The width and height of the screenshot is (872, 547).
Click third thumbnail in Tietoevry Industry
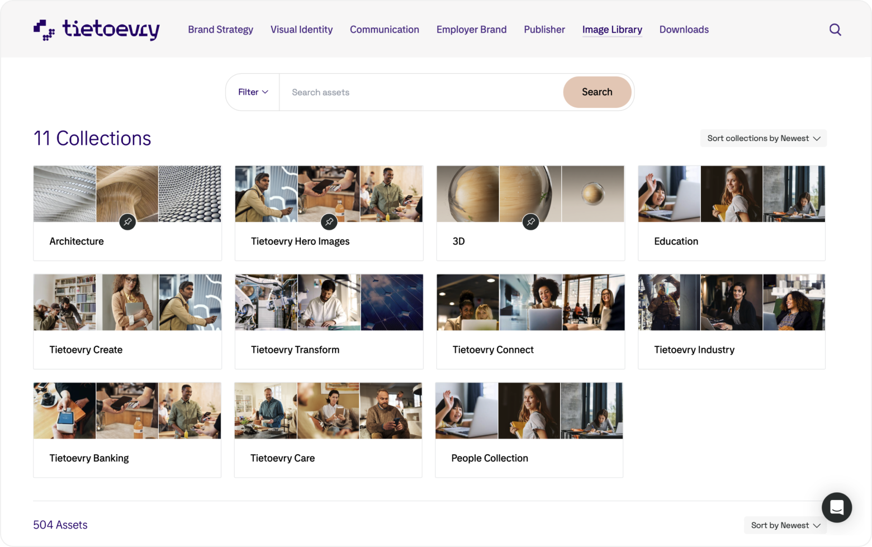(794, 302)
